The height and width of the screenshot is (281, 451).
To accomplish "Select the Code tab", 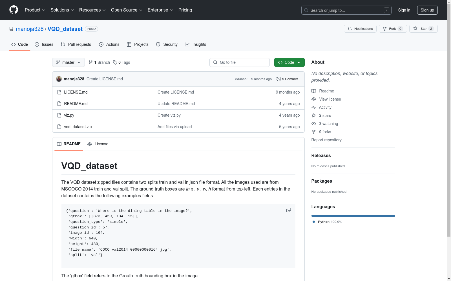I will [x=20, y=44].
